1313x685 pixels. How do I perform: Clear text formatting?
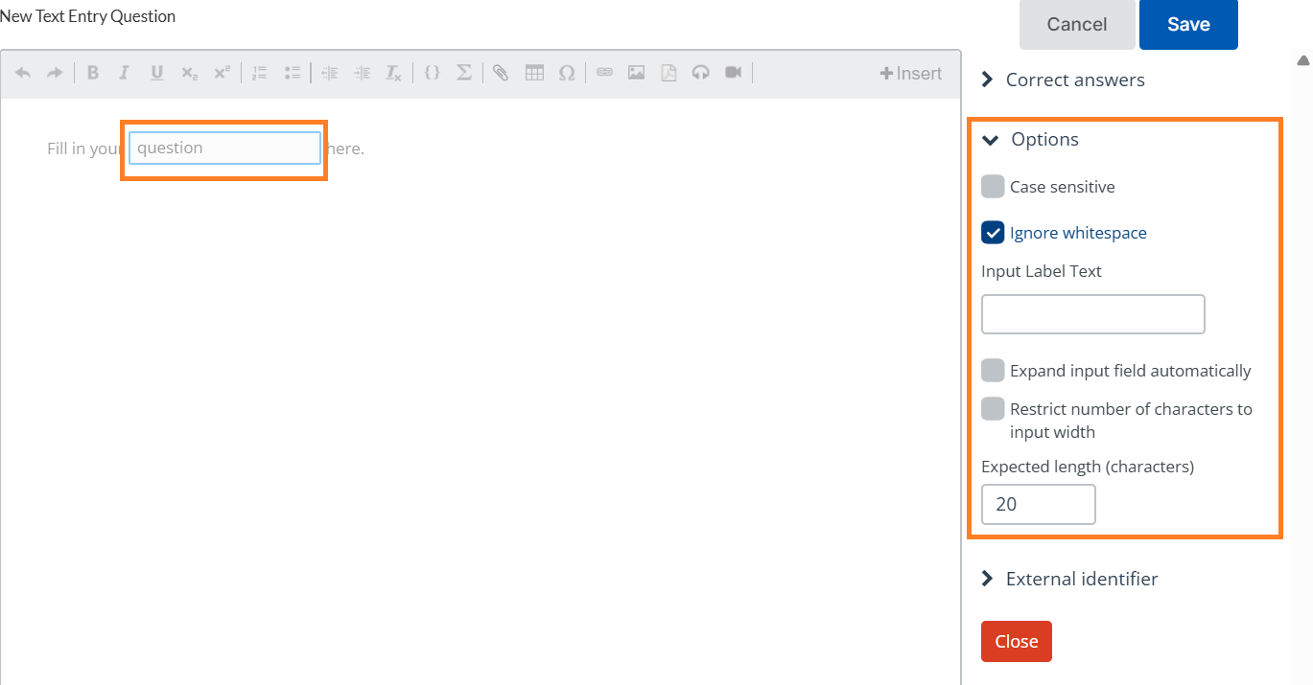point(393,73)
